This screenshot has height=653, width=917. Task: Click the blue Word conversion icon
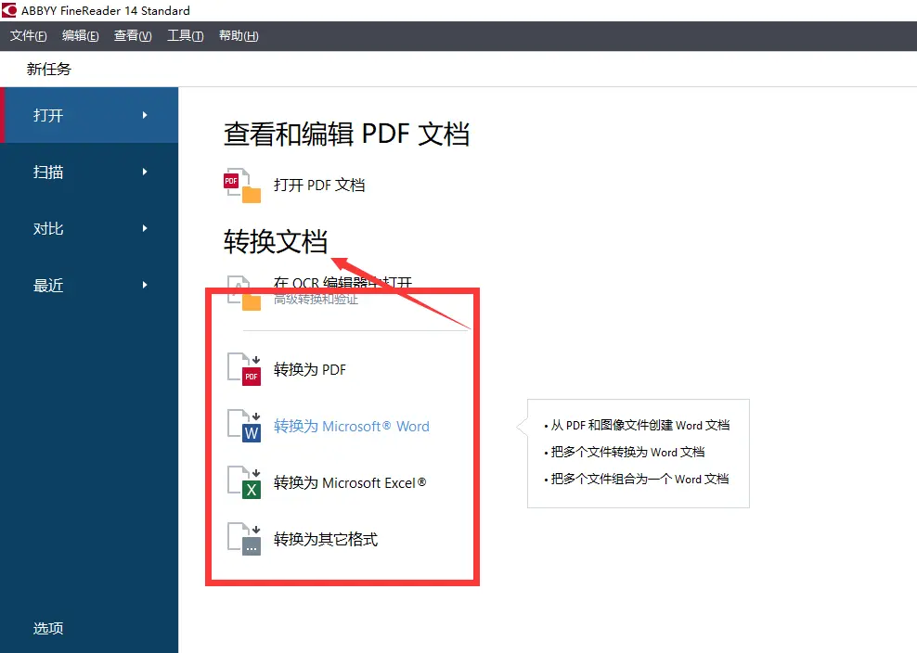coord(244,427)
